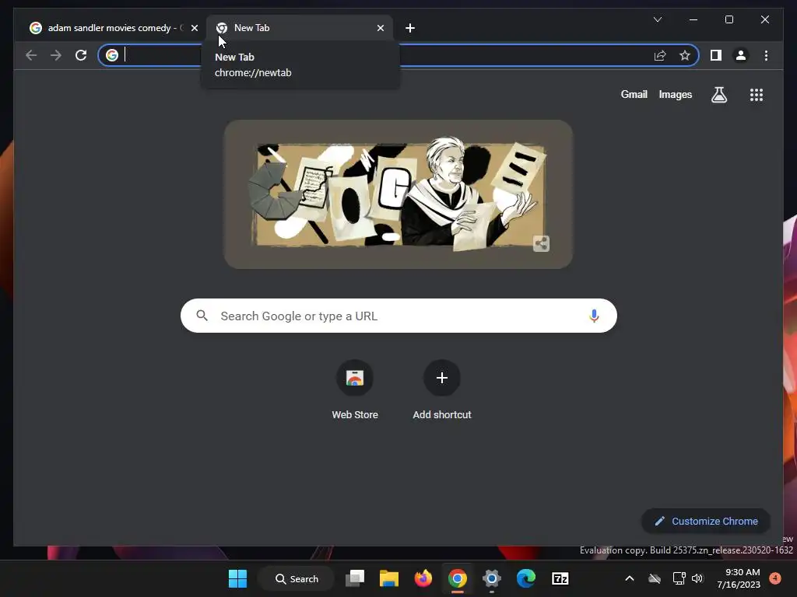
Task: Launch File Explorer from taskbar
Action: pyautogui.click(x=389, y=578)
